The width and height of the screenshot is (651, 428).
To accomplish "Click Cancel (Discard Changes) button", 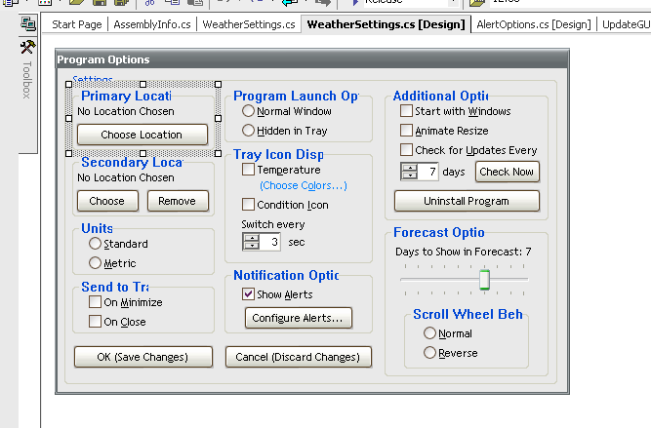I will [x=298, y=357].
